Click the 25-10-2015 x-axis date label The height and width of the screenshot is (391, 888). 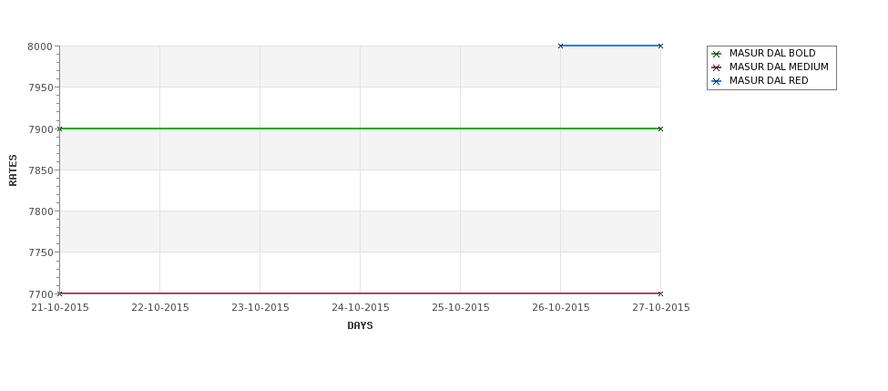[x=461, y=308]
